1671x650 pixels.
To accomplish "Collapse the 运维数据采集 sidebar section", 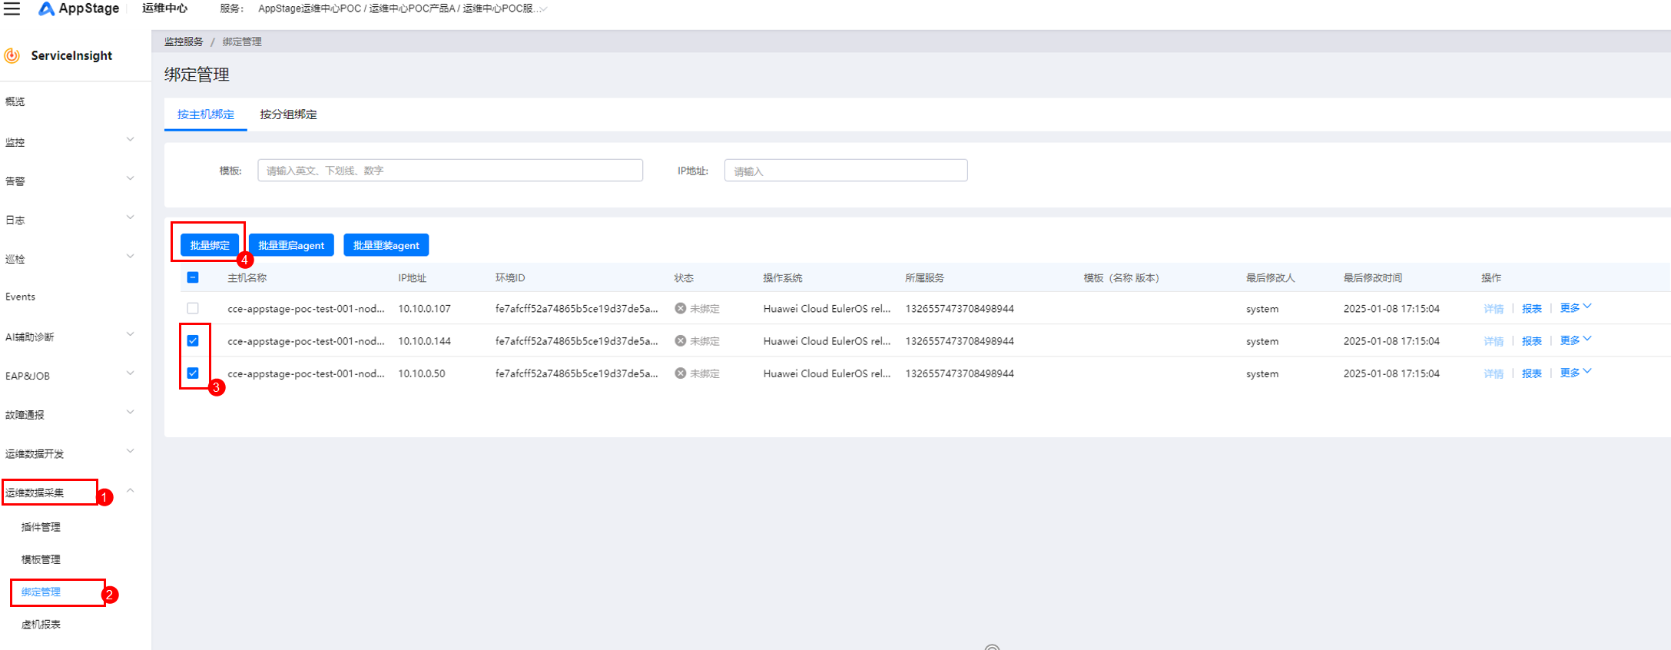I will click(x=130, y=491).
